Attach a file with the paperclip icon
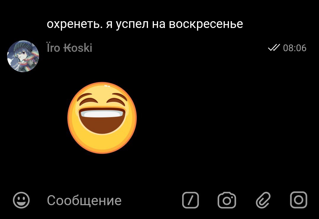Image resolution: width=319 pixels, height=219 pixels. pos(263,200)
